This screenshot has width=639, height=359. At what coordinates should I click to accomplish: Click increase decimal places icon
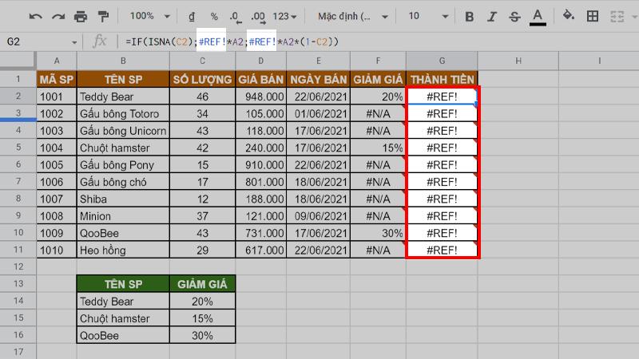258,17
